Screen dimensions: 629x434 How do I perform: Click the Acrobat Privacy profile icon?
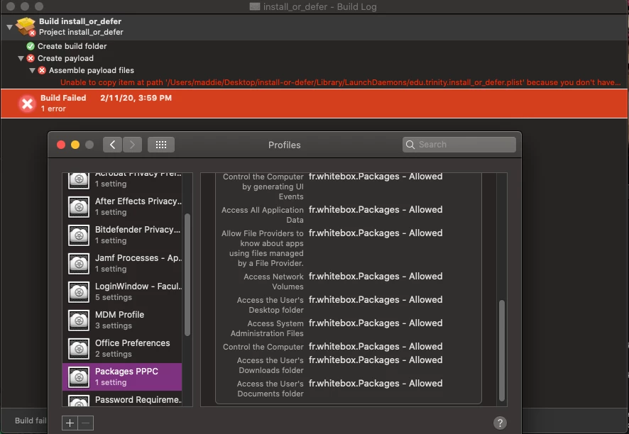point(79,181)
